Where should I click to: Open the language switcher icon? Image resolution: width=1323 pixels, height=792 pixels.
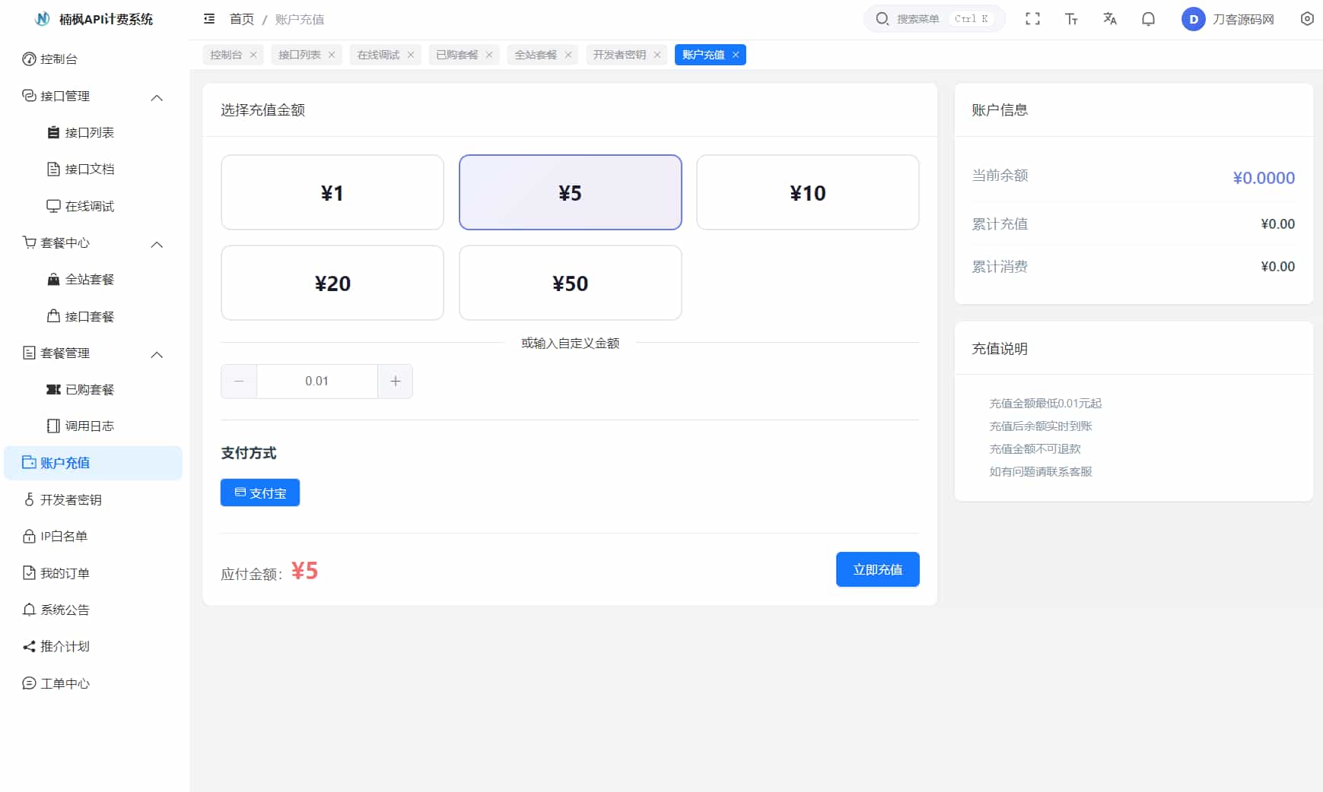pyautogui.click(x=1110, y=19)
